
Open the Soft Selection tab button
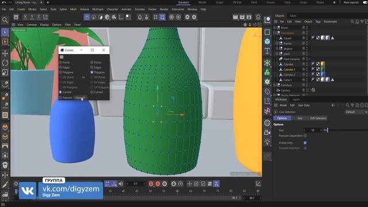click(318, 118)
